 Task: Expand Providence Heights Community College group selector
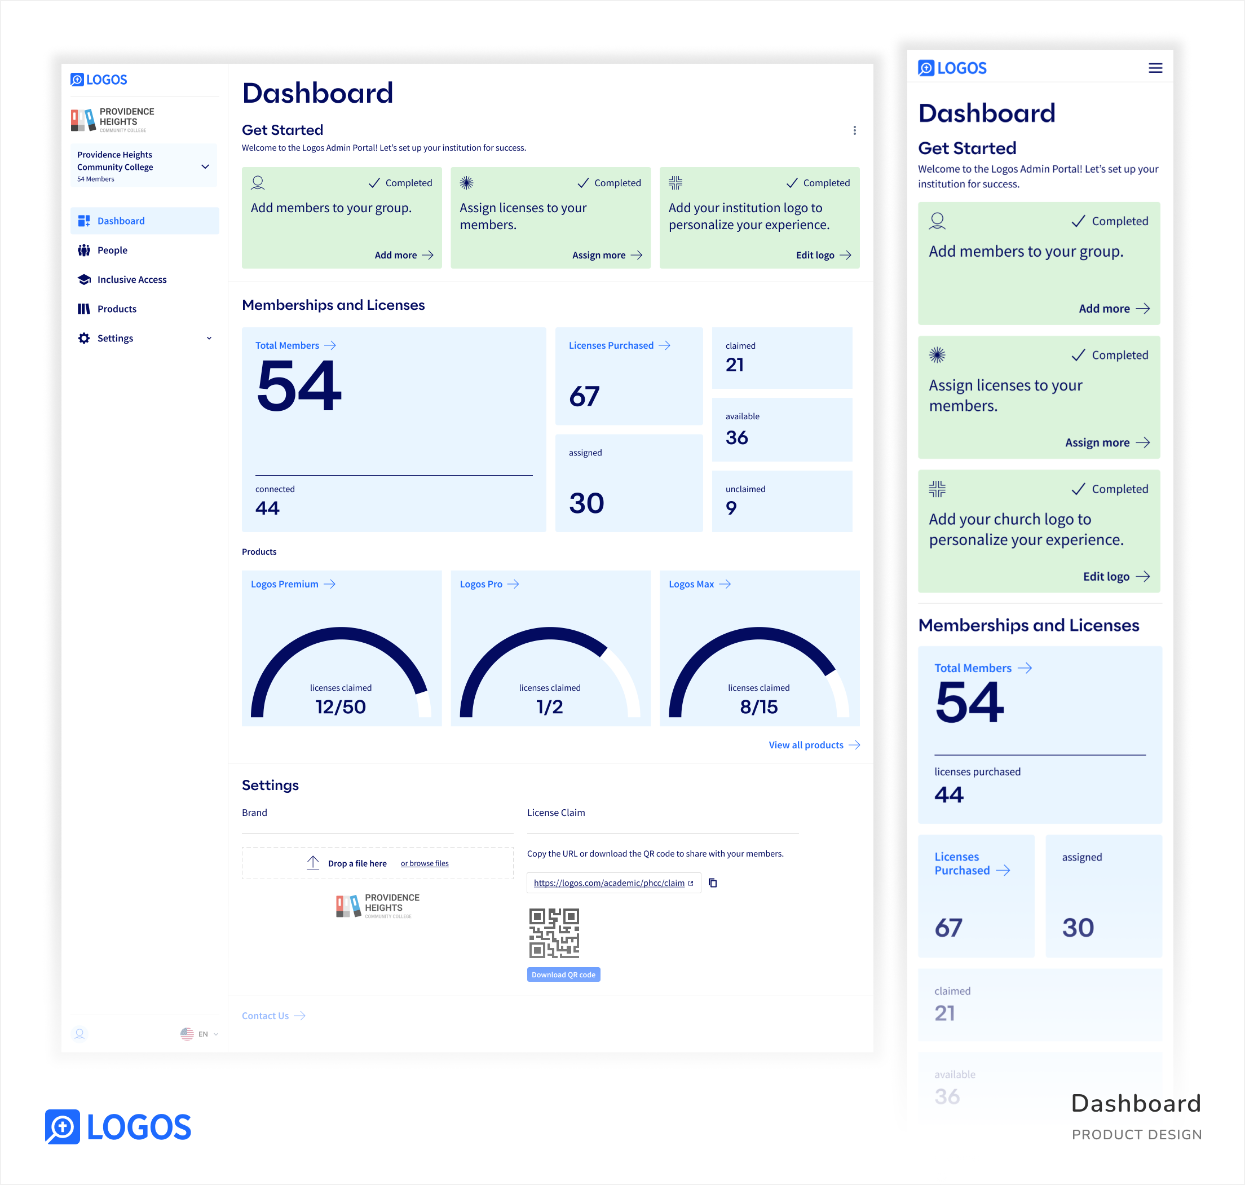point(144,166)
